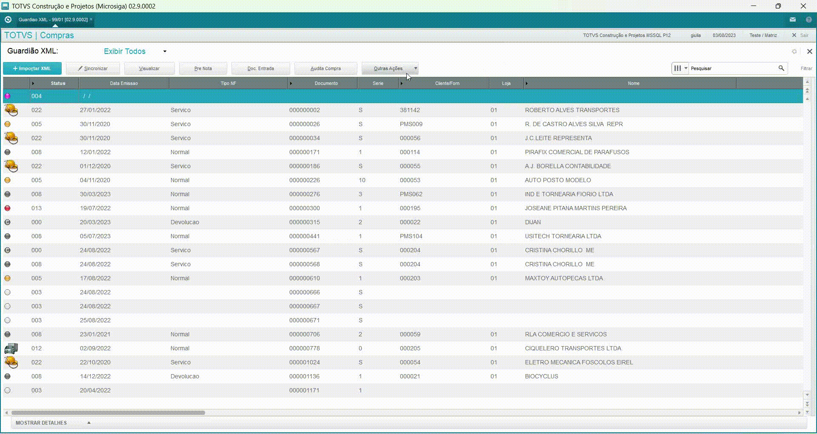The height and width of the screenshot is (434, 817).
Task: Click red status dot for JOSEANE PITANA row
Action: coord(7,208)
